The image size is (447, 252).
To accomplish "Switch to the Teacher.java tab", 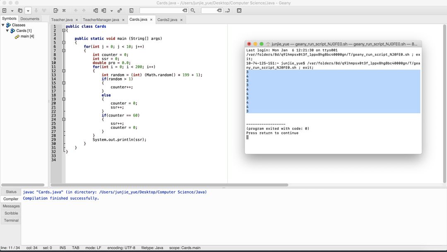I will click(62, 20).
